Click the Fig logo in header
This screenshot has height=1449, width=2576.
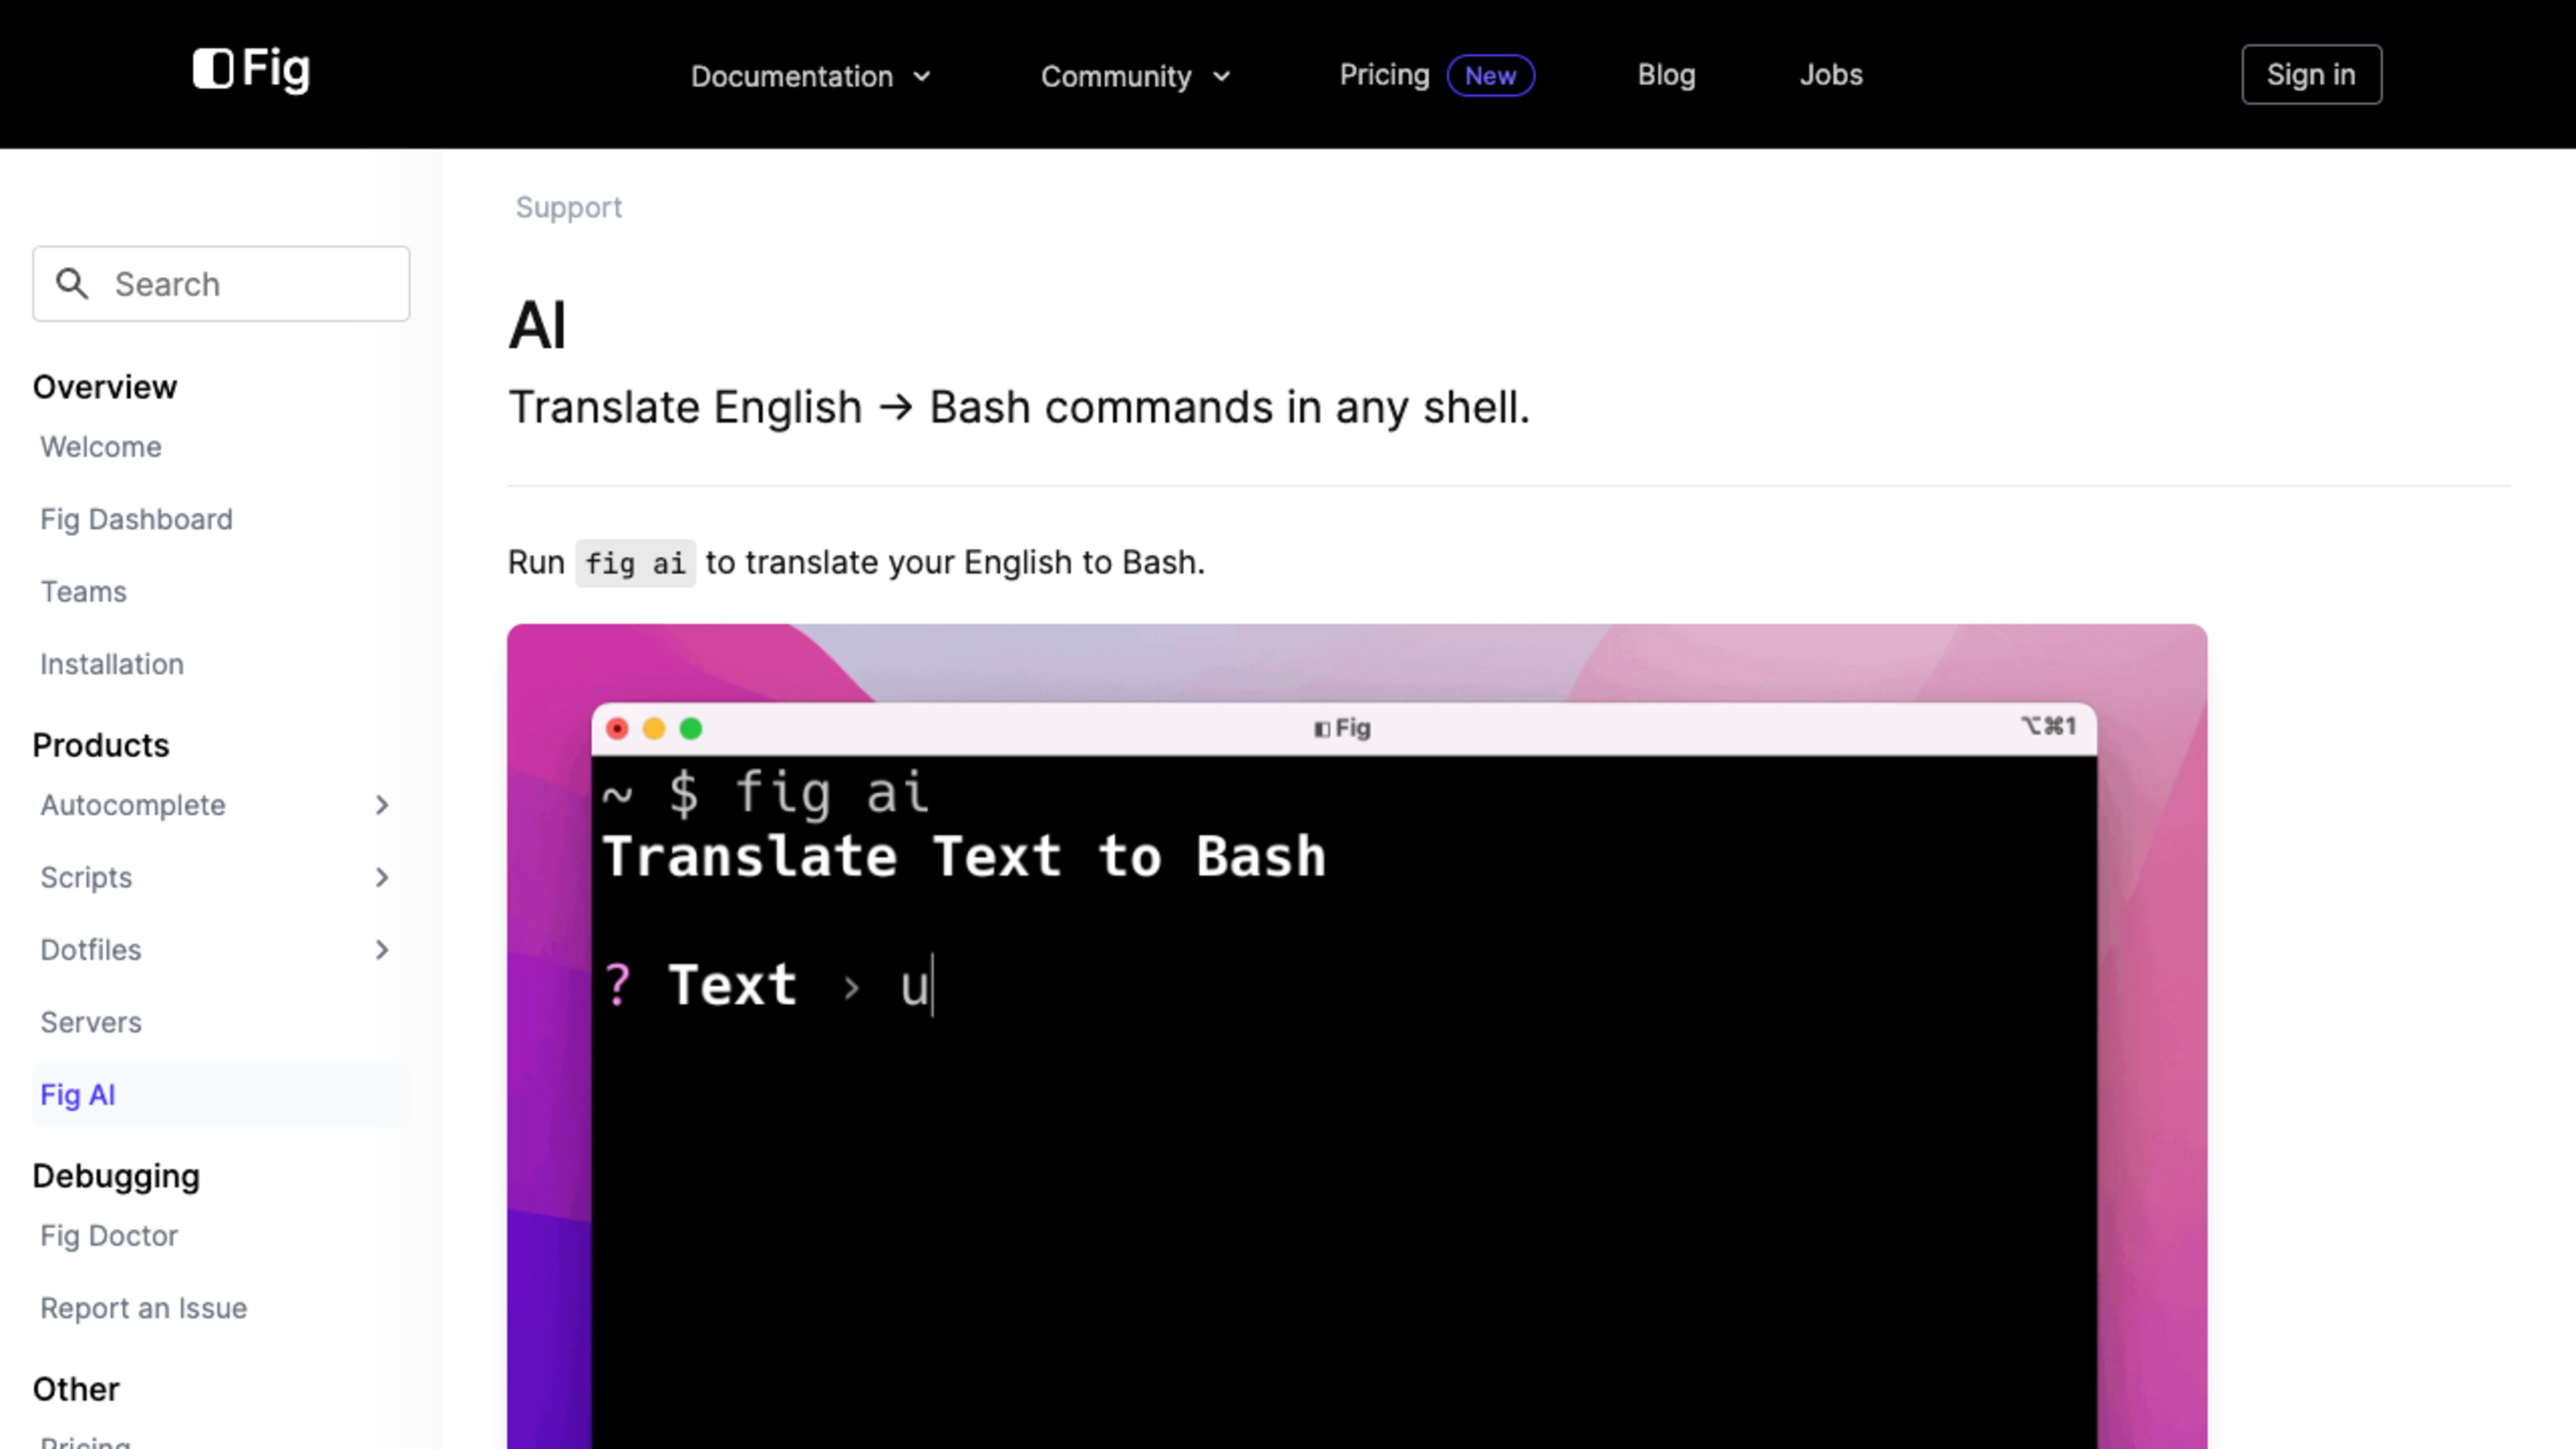click(x=251, y=70)
